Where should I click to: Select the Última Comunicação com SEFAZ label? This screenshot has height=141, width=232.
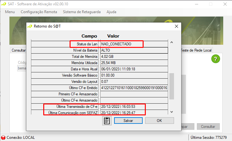coord(73,113)
